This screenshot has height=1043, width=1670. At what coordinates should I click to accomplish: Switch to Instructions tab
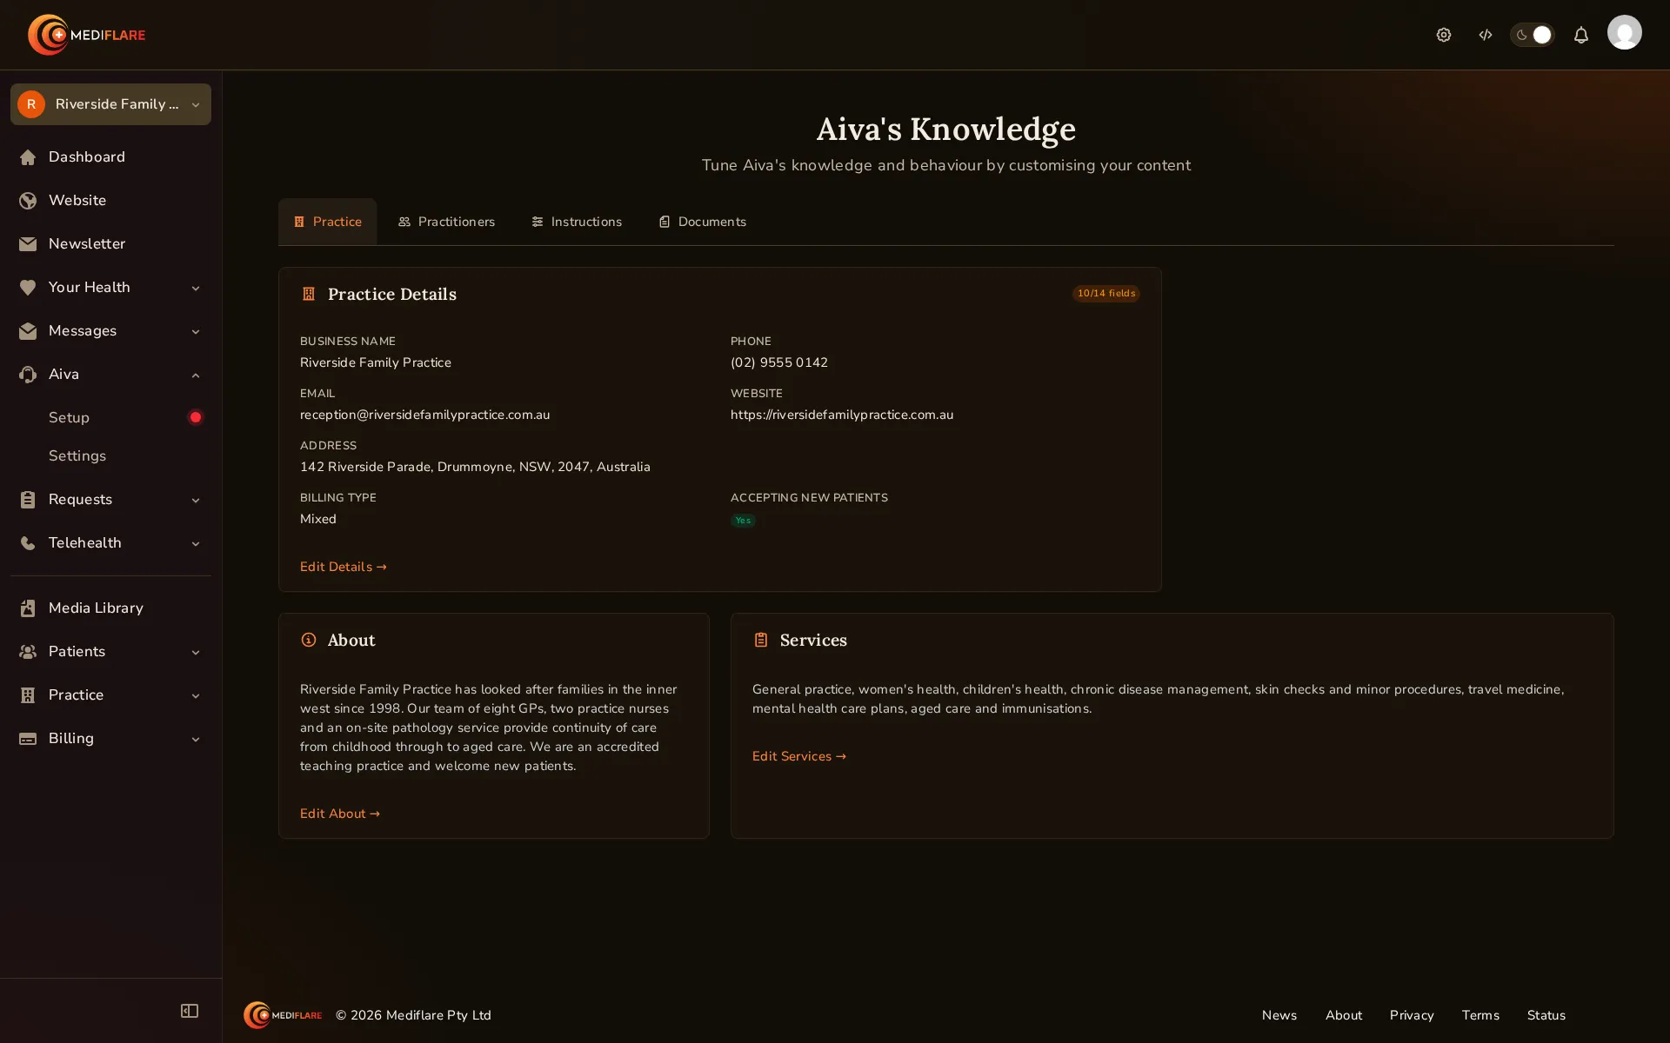point(577,222)
